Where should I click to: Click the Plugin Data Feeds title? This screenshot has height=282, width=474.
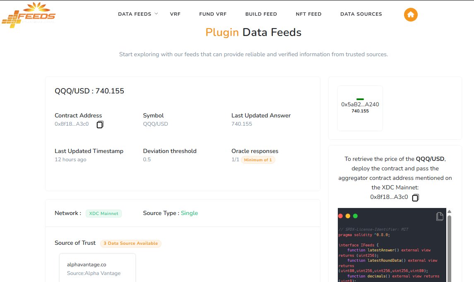click(x=253, y=32)
